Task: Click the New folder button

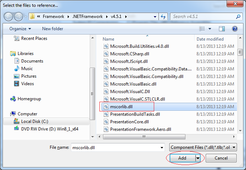Action: (53, 29)
